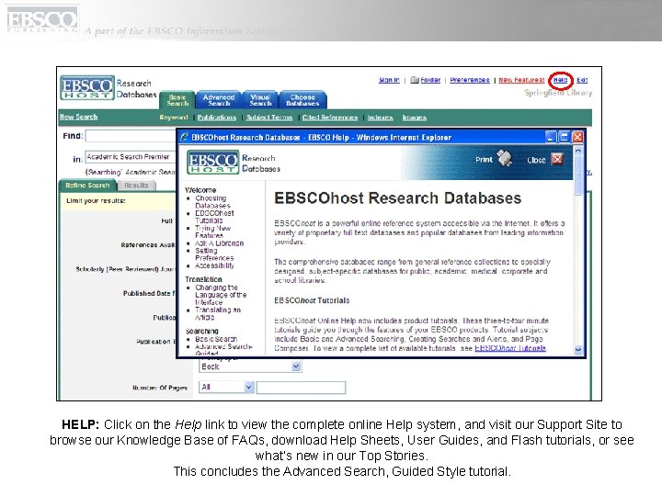Click the Folder icon in top links
The width and height of the screenshot is (662, 496).
[x=415, y=80]
